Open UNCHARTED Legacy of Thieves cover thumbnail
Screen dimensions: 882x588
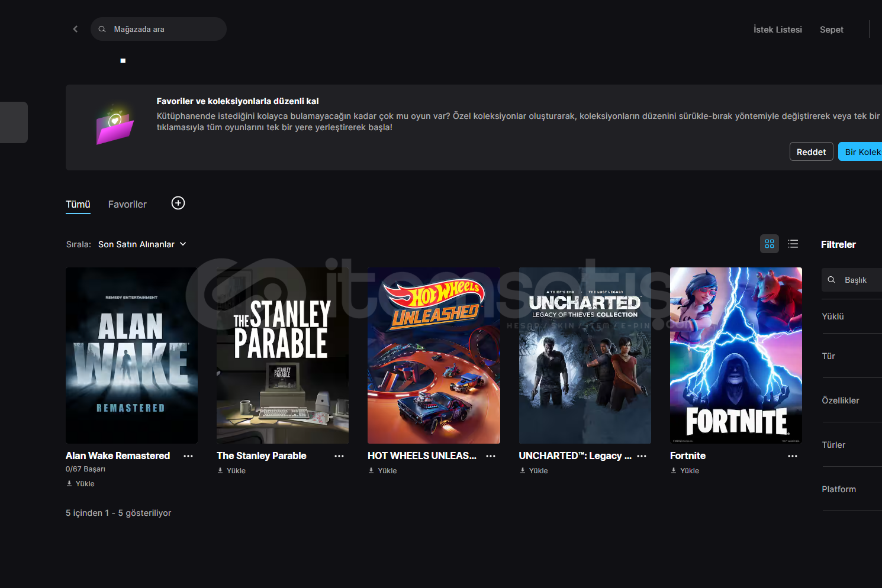(585, 356)
